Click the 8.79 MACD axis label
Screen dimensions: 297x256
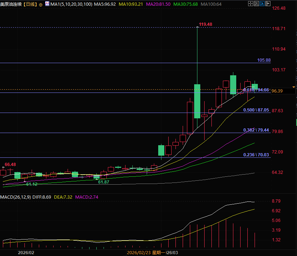tap(276, 201)
